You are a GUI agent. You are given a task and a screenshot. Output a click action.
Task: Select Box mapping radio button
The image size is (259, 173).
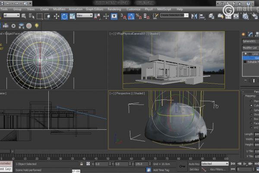click(251, 119)
